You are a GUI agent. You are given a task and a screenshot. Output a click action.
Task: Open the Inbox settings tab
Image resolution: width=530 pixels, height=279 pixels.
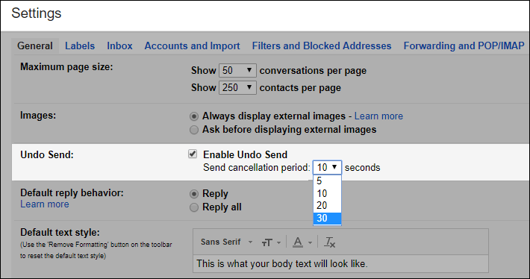click(119, 46)
